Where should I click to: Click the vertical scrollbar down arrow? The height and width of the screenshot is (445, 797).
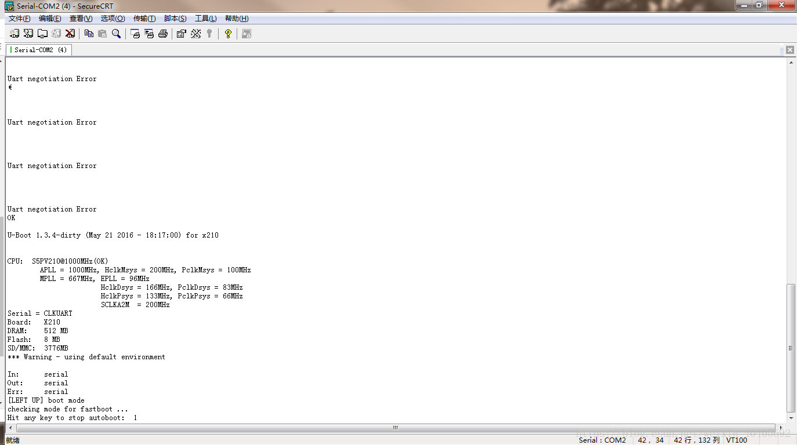click(791, 418)
